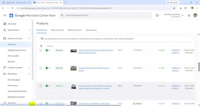
Task: Expand the Creative content section
Action: [29, 68]
